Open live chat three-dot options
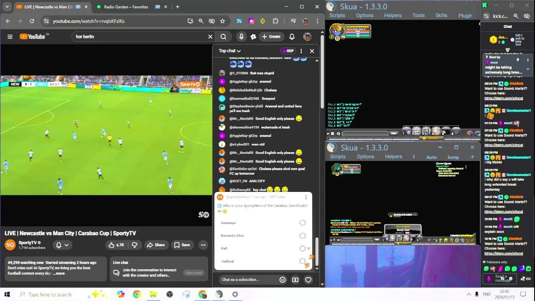 tap(301, 51)
